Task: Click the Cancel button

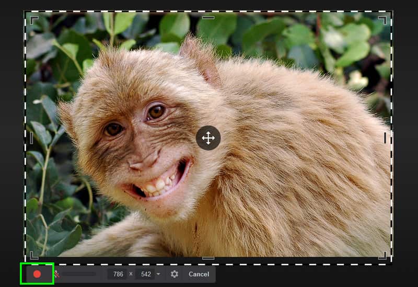Action: pos(199,274)
